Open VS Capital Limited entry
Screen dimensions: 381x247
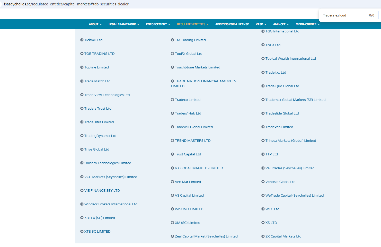coord(189,195)
